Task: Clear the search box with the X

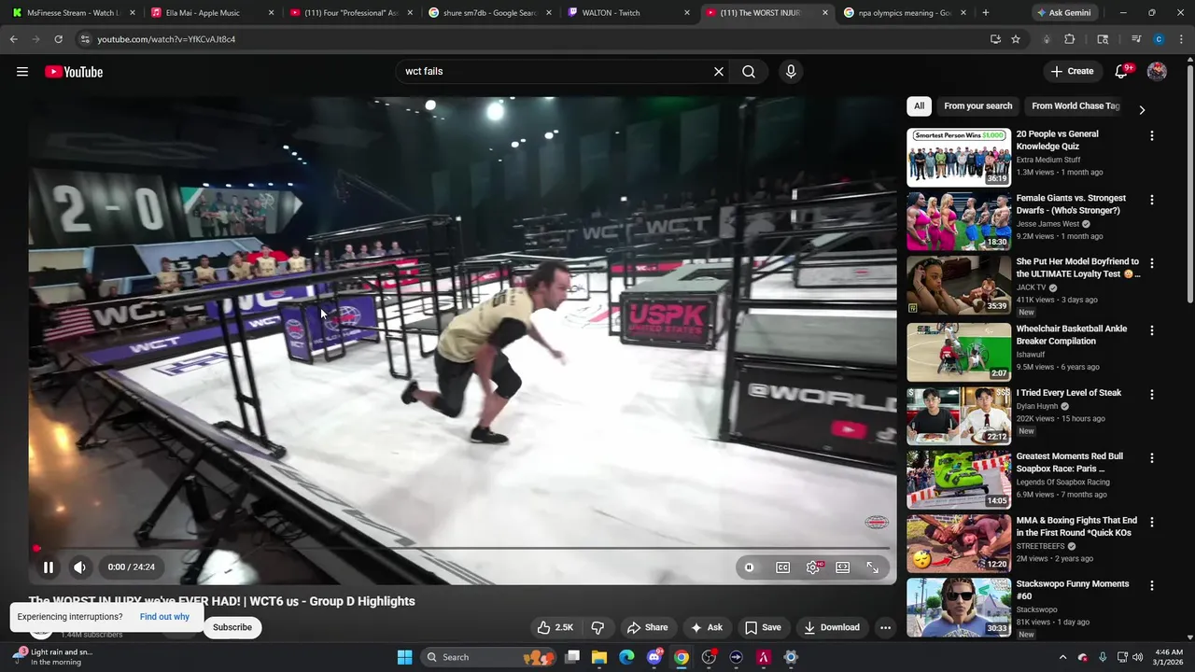Action: tap(719, 72)
